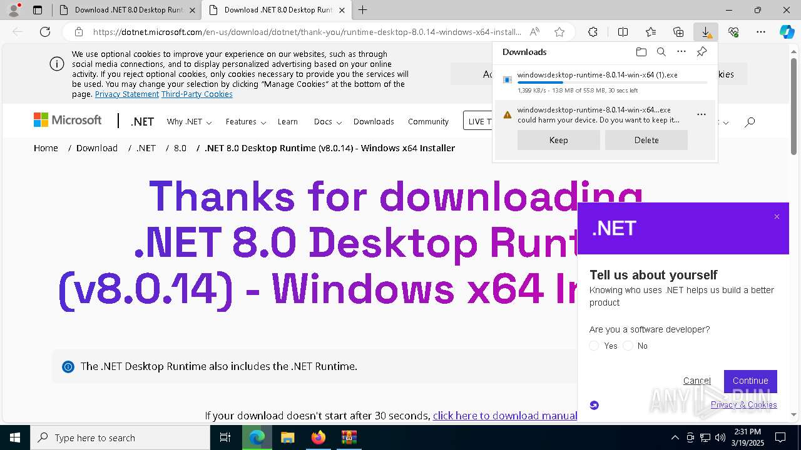The height and width of the screenshot is (450, 801).
Task: Go to 8.0 breadcrumb
Action: [180, 148]
